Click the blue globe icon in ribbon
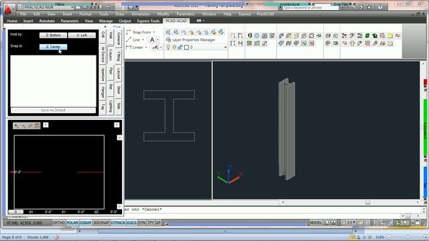The height and width of the screenshot is (241, 429). [x=257, y=35]
